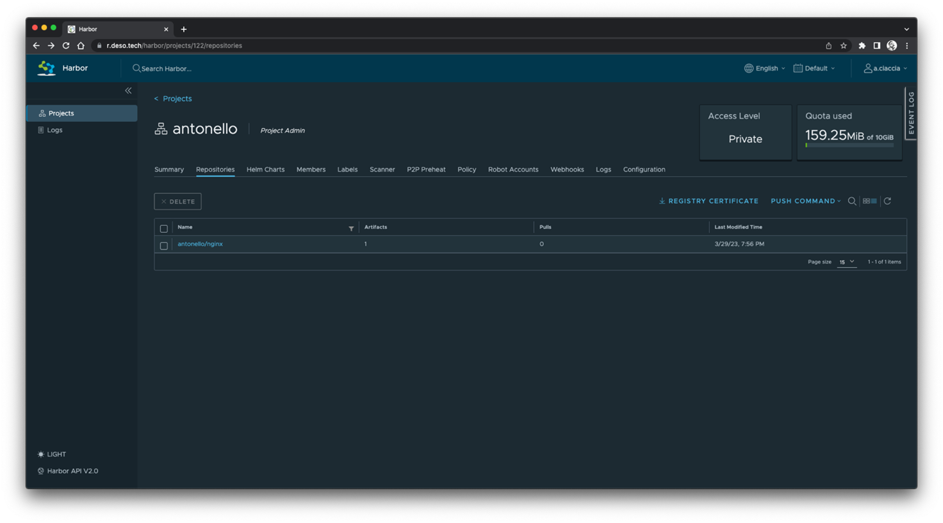Expand the PUSH COMMAND dropdown
Image resolution: width=943 pixels, height=523 pixels.
click(805, 201)
